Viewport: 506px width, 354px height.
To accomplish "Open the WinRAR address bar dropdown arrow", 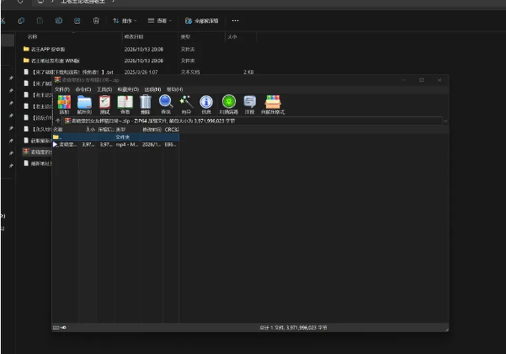I will tap(445, 121).
